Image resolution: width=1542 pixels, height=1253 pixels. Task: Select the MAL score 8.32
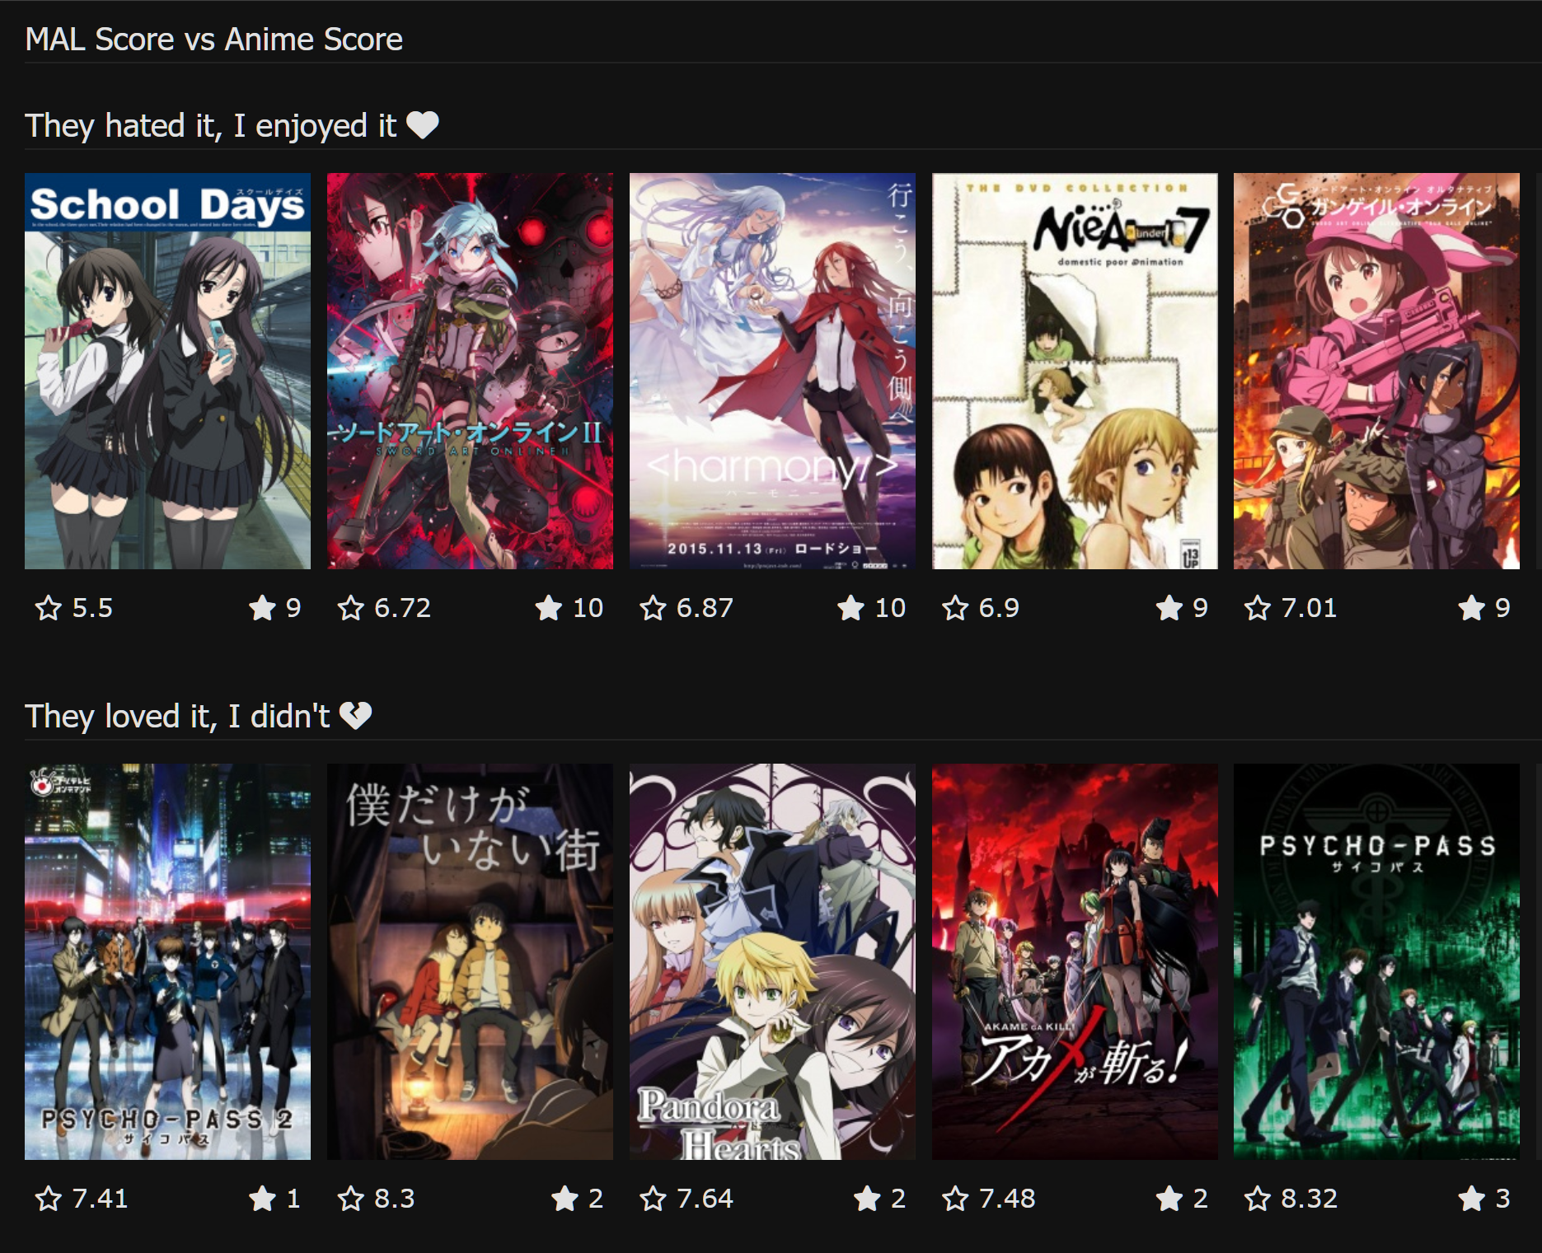(1310, 1199)
